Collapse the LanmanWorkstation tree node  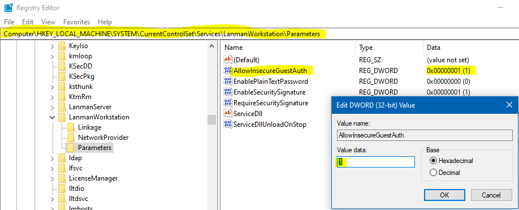point(53,117)
